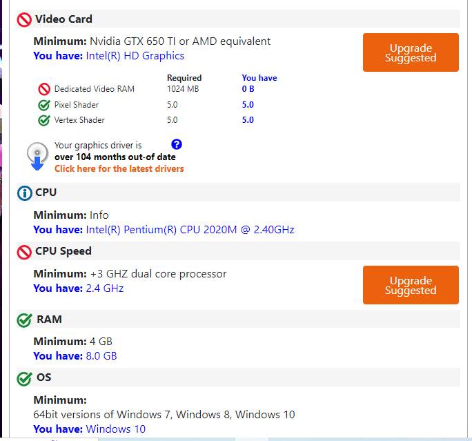Click the CPU info circle icon
Image resolution: width=472 pixels, height=441 pixels.
click(x=24, y=193)
